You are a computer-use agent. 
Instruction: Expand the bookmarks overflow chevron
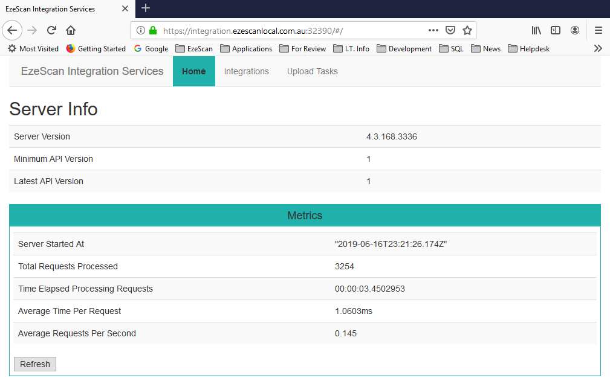(x=598, y=48)
